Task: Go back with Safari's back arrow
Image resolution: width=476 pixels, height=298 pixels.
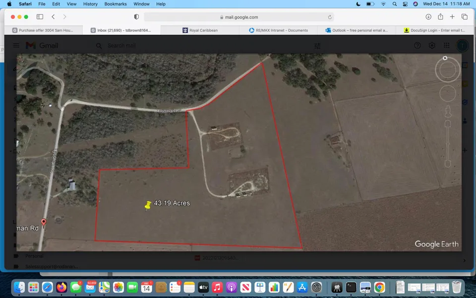Action: coord(54,17)
